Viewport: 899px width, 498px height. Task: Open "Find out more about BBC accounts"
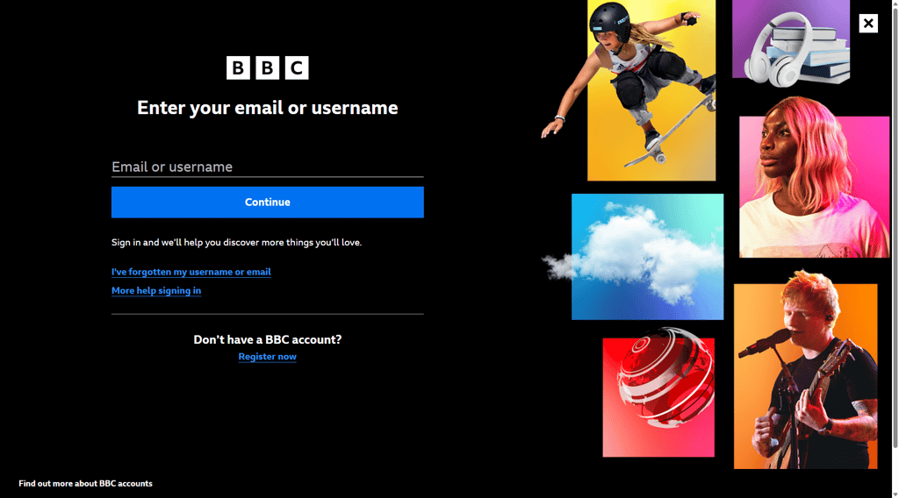[x=85, y=484]
